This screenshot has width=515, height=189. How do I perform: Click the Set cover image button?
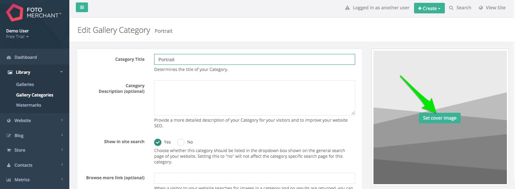(440, 118)
